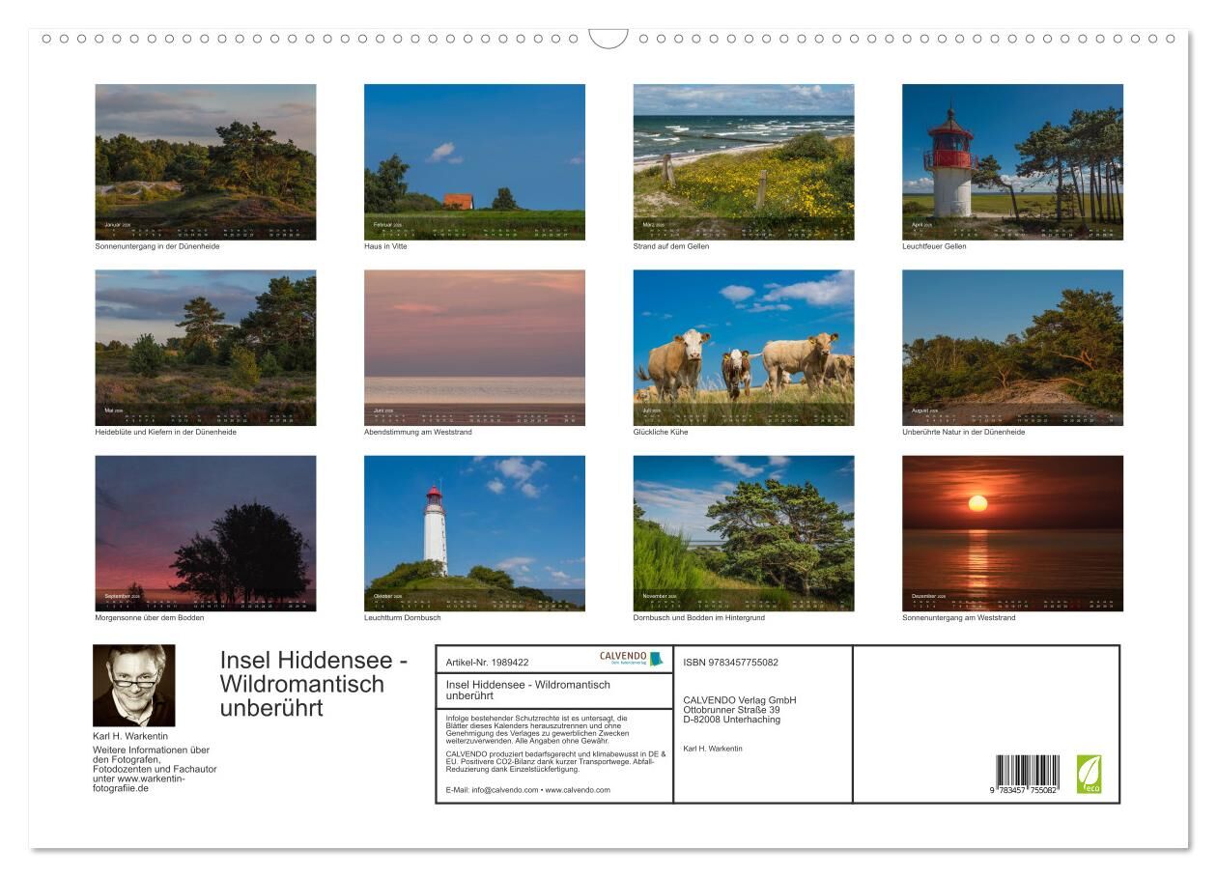The width and height of the screenshot is (1217, 877).
Task: Open the Strand auf dem Gellen photo
Action: (x=743, y=161)
